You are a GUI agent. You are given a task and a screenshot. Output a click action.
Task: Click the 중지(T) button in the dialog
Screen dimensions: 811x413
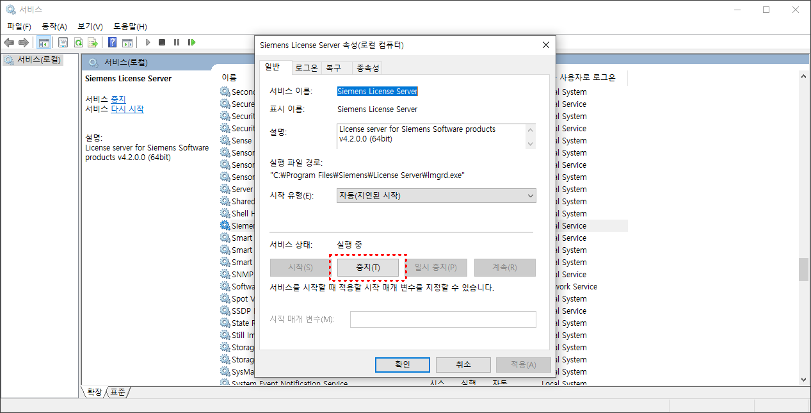tap(368, 268)
